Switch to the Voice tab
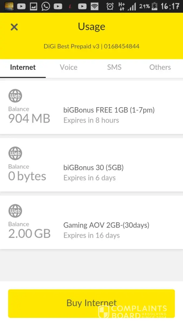The height and width of the screenshot is (326, 183). point(69,67)
